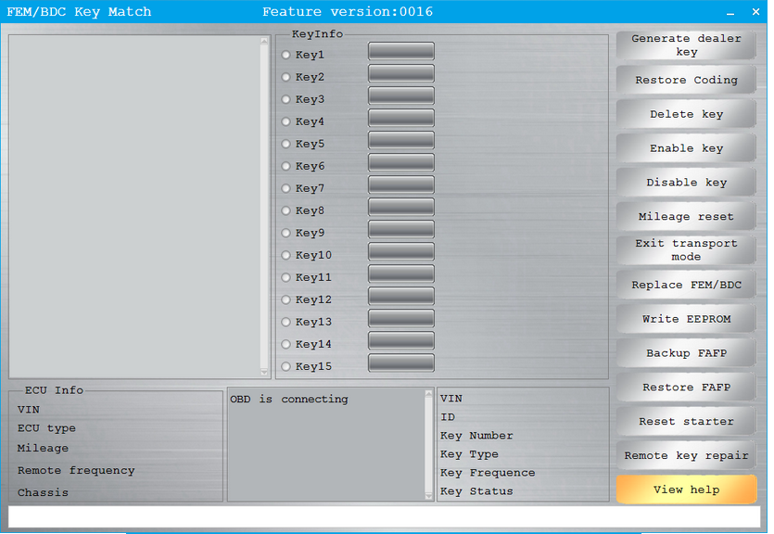774x534 pixels.
Task: Close the FEM/BDC Key Match window
Action: [x=755, y=12]
